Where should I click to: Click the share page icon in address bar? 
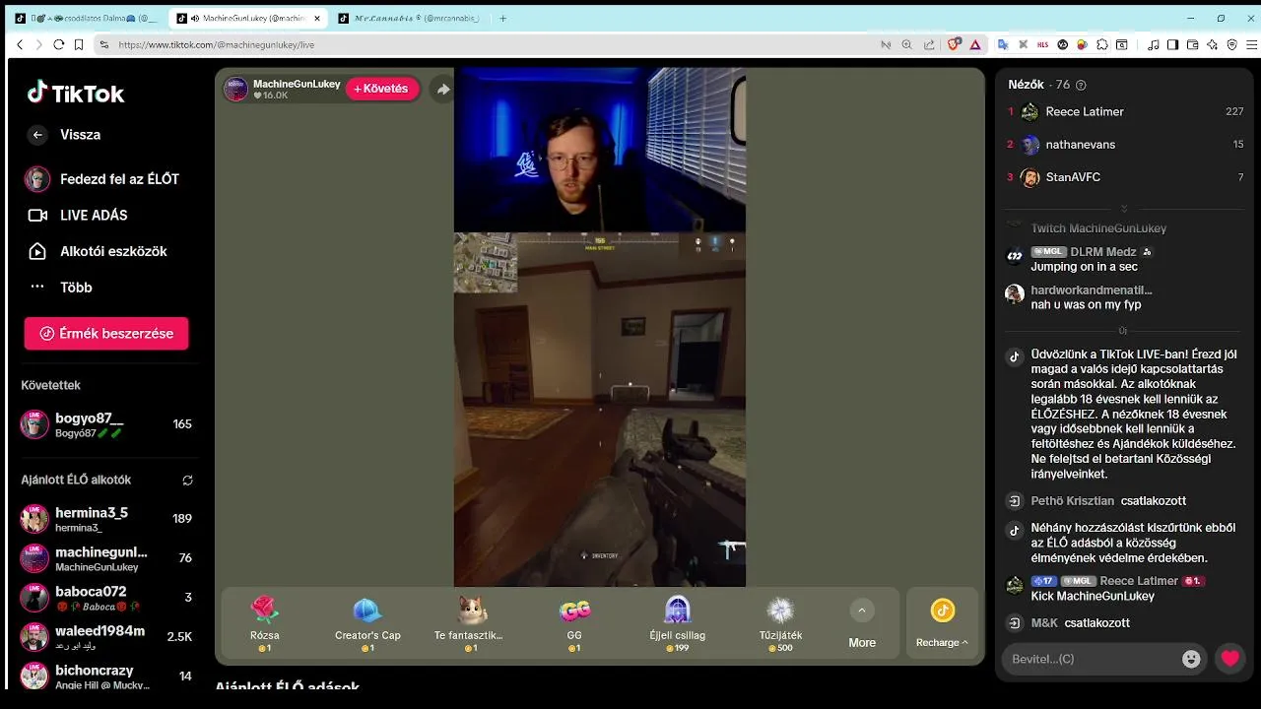pyautogui.click(x=928, y=45)
